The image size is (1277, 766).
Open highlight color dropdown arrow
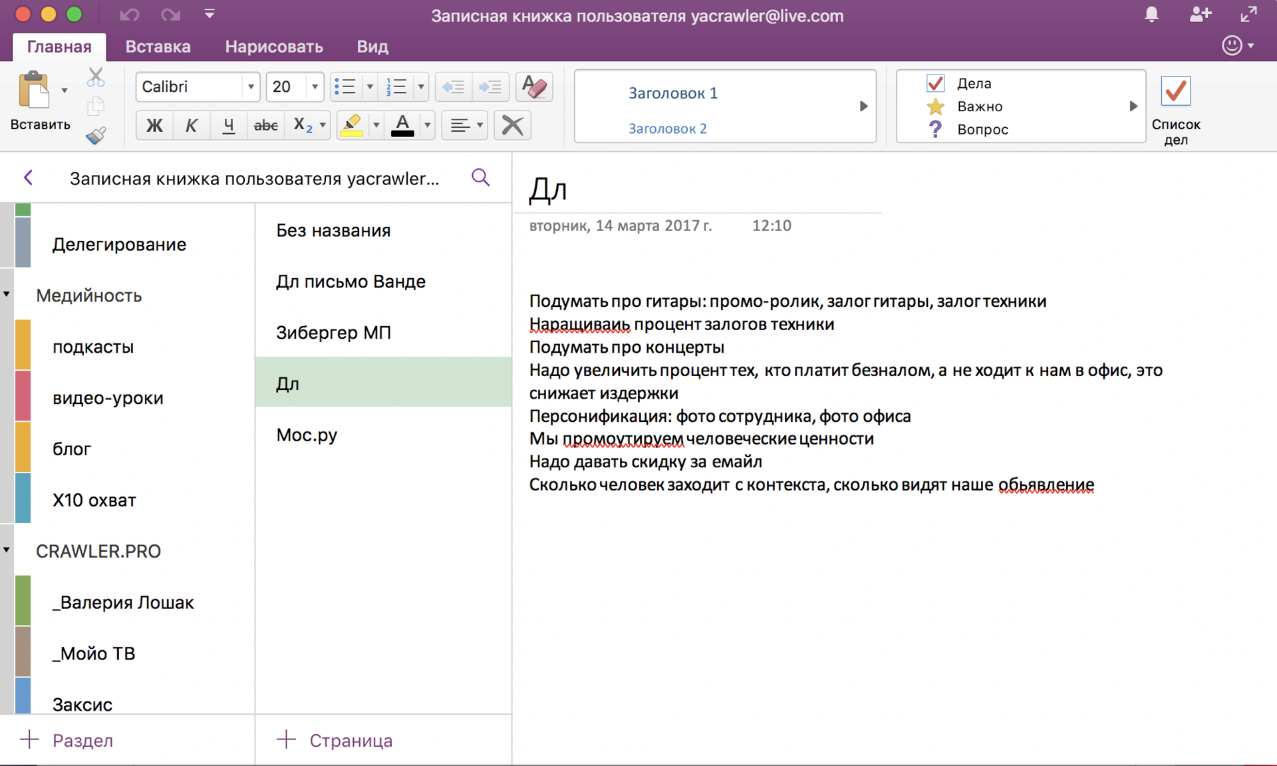tap(376, 125)
